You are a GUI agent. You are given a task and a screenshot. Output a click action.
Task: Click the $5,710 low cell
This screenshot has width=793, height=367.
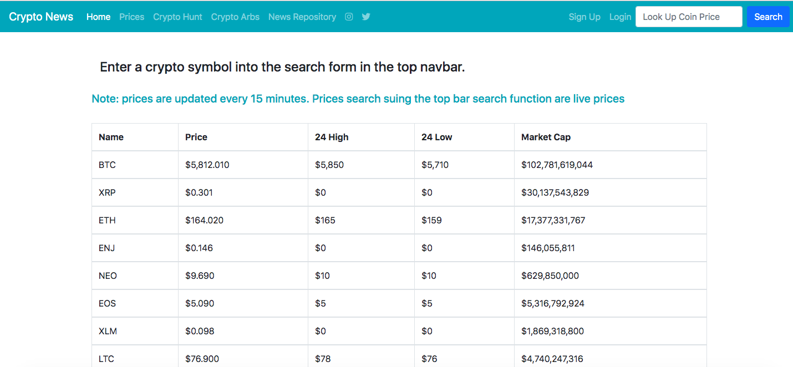(x=464, y=165)
